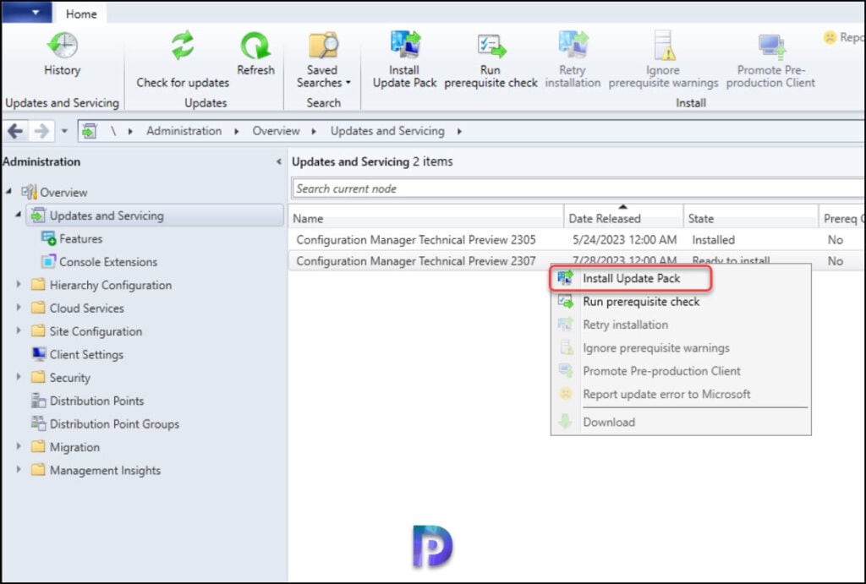866x584 pixels.
Task: Click the Refresh ribbon icon
Action: click(255, 46)
